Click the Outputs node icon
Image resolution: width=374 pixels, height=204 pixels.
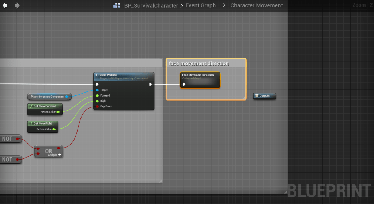click(257, 96)
